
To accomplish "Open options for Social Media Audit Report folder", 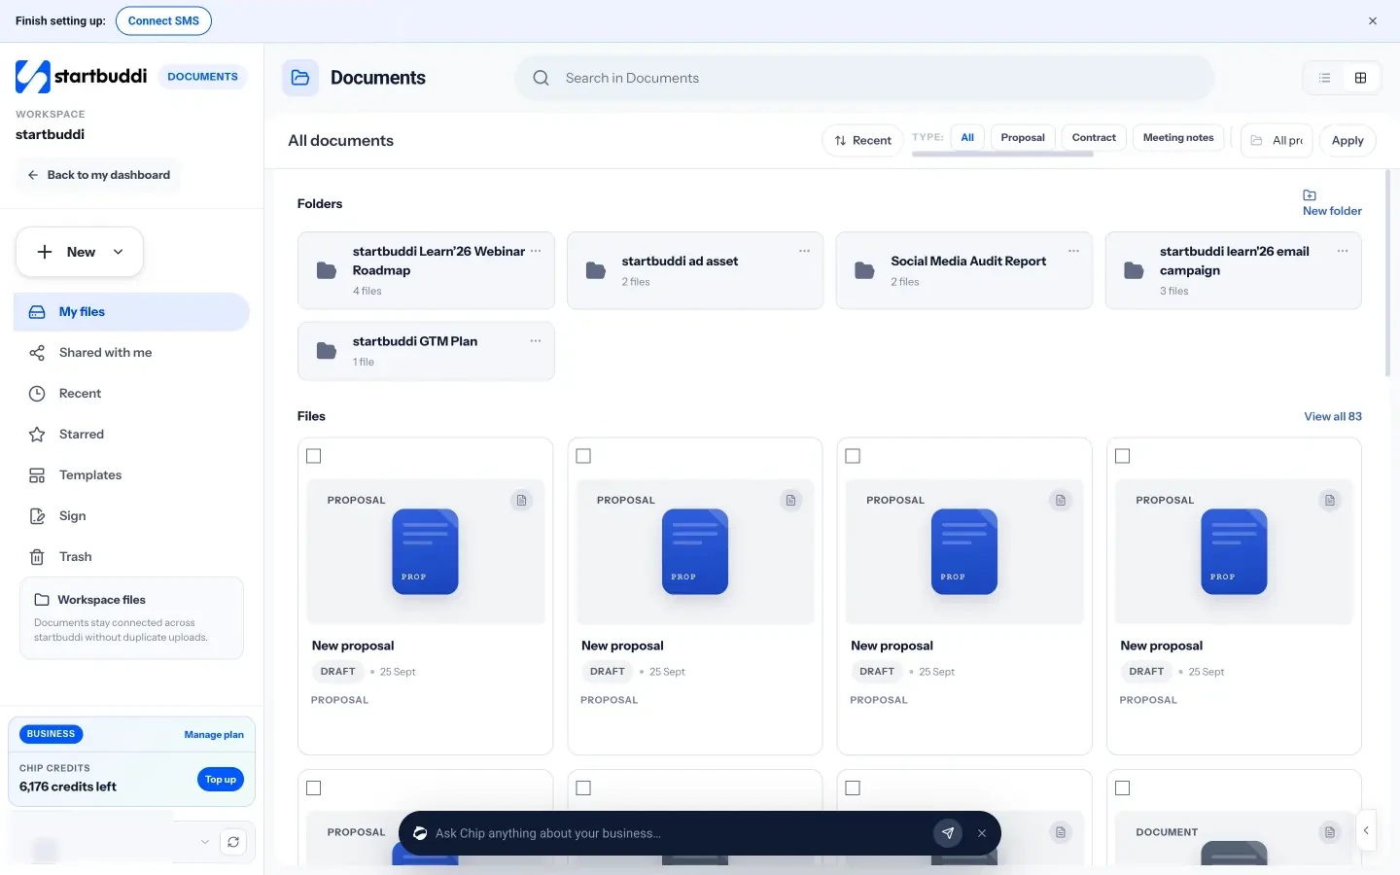I will tap(1073, 251).
